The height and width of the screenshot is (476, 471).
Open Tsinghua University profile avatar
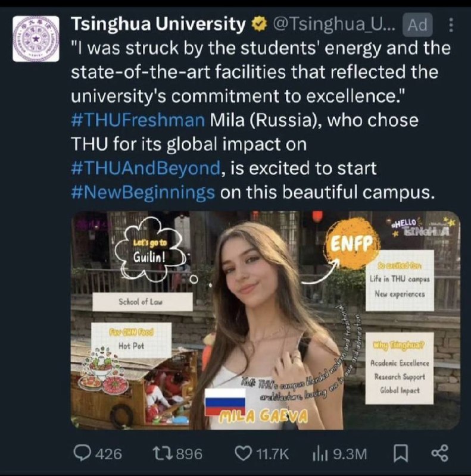[36, 39]
